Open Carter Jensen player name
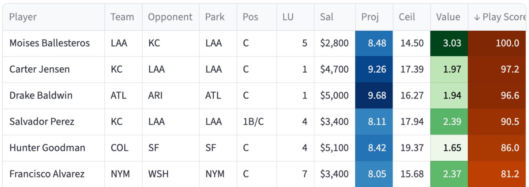This screenshot has height=187, width=529. click(39, 69)
